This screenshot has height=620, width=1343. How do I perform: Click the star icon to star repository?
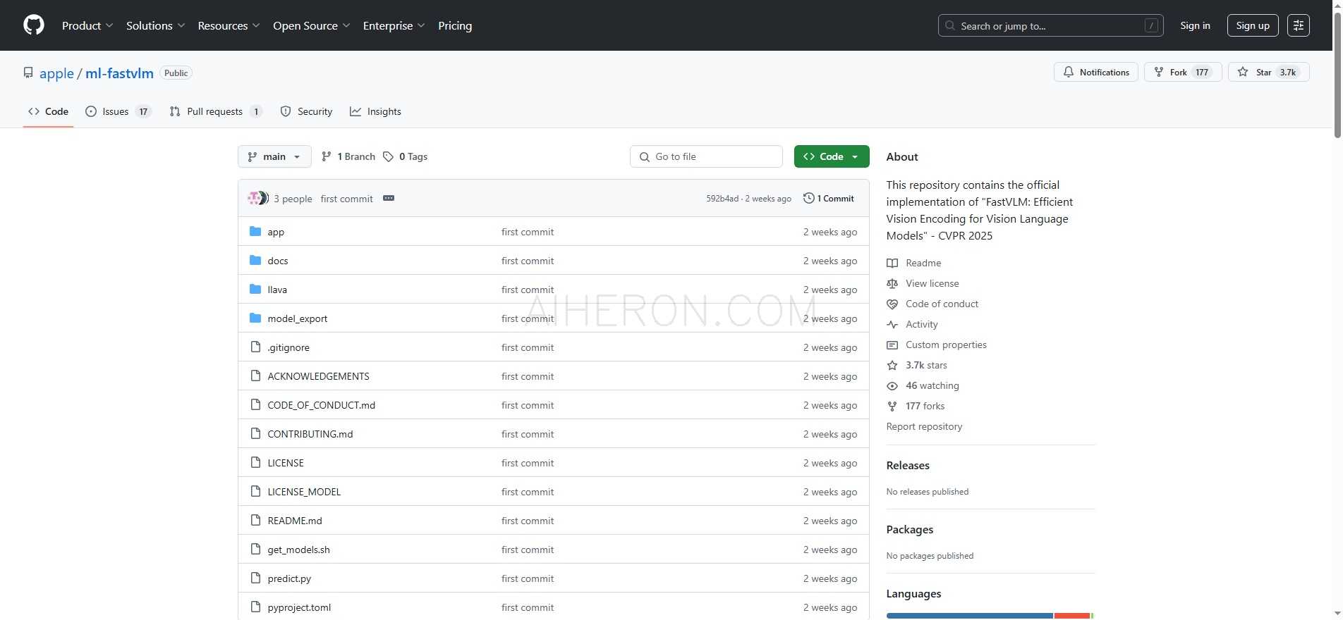pyautogui.click(x=1243, y=72)
